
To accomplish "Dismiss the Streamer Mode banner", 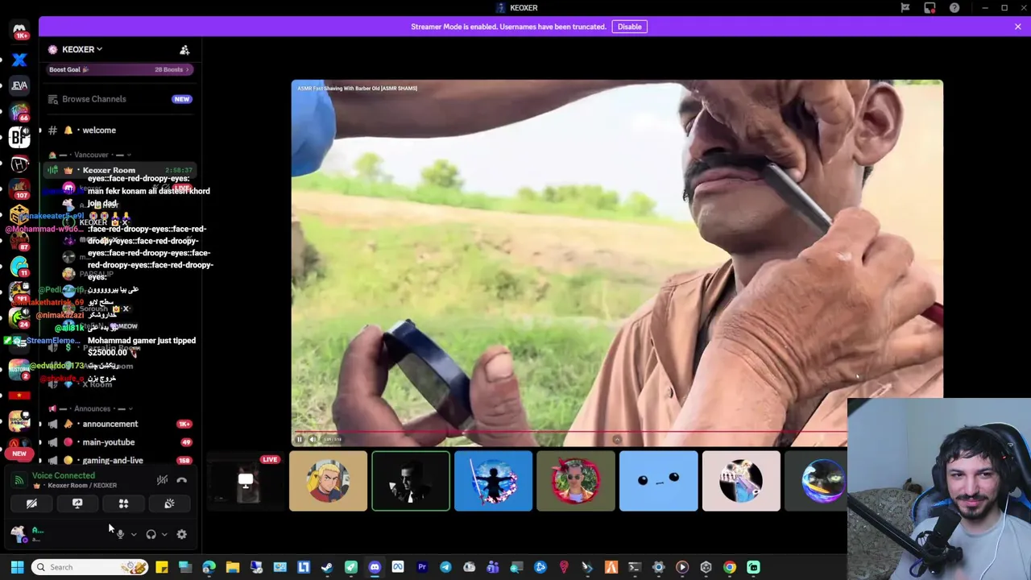I will click(1017, 27).
